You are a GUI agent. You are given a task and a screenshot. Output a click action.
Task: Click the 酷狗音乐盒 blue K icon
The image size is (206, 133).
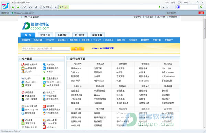click(x=23, y=113)
